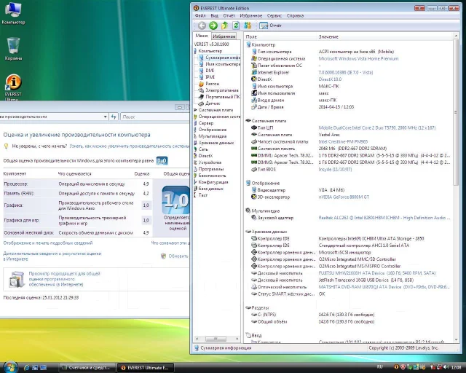Open the Корзина recycle bin icon
Image resolution: width=466 pixels, height=373 pixels.
tap(13, 49)
